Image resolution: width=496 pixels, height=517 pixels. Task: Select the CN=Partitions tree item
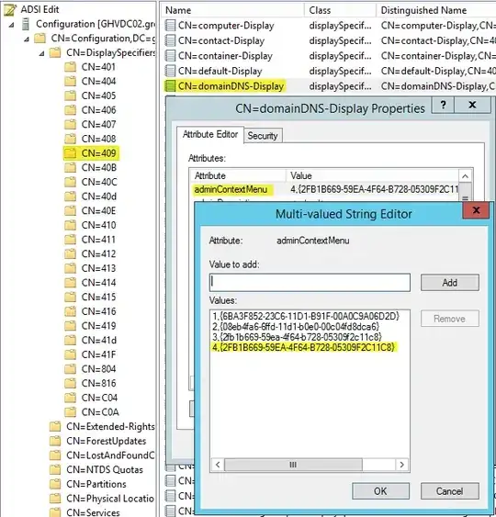pyautogui.click(x=96, y=484)
